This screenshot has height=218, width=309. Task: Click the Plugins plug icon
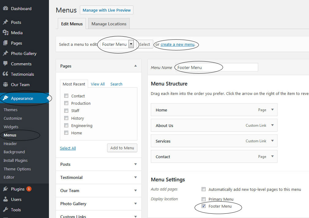(x=6, y=189)
